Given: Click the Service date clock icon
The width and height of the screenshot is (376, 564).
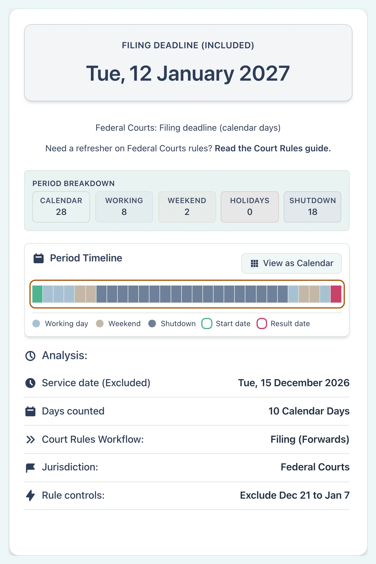Looking at the screenshot, I should tap(30, 383).
